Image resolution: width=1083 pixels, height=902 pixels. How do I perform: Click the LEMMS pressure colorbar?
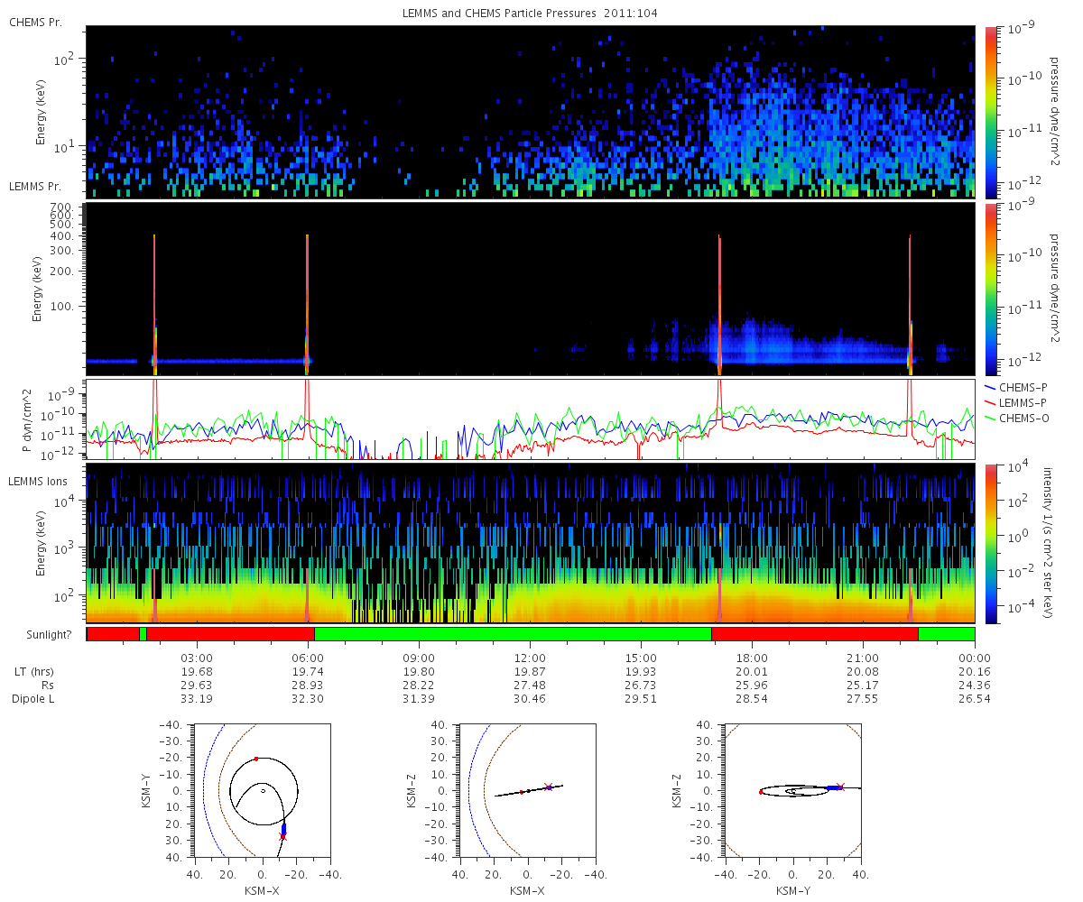point(990,289)
